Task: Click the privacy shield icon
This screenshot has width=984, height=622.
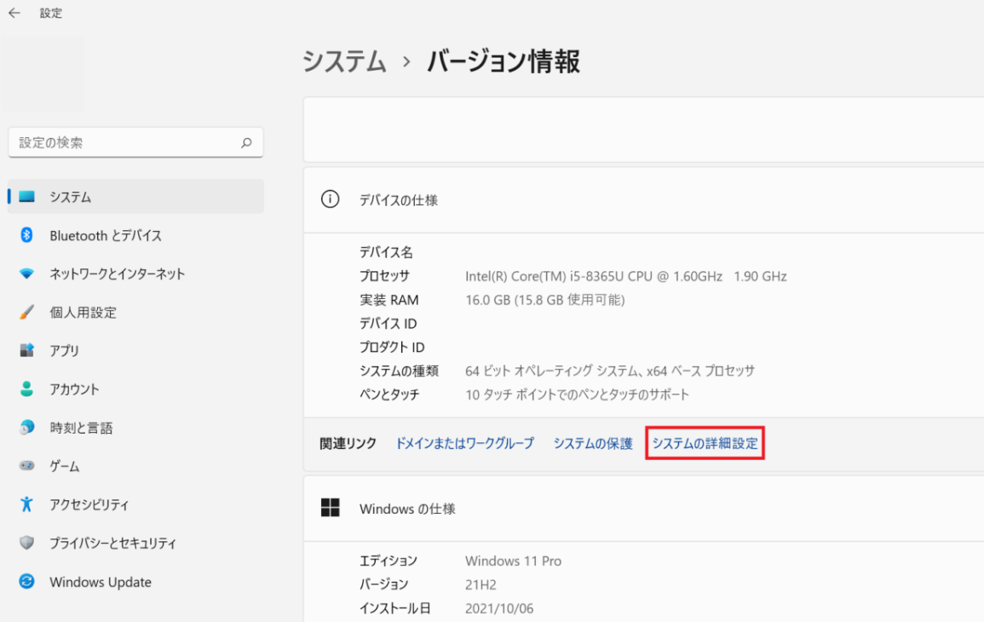Action: (x=26, y=542)
